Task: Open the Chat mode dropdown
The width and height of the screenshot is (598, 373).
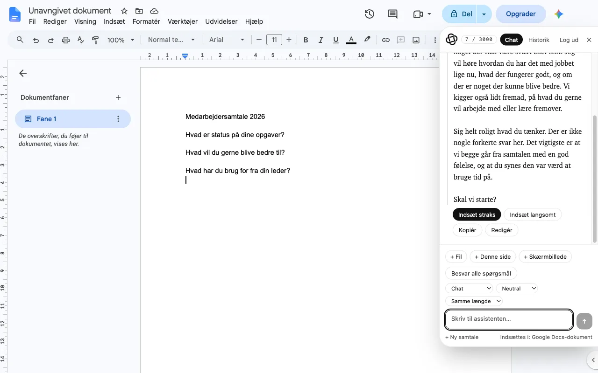Action: coord(469,289)
